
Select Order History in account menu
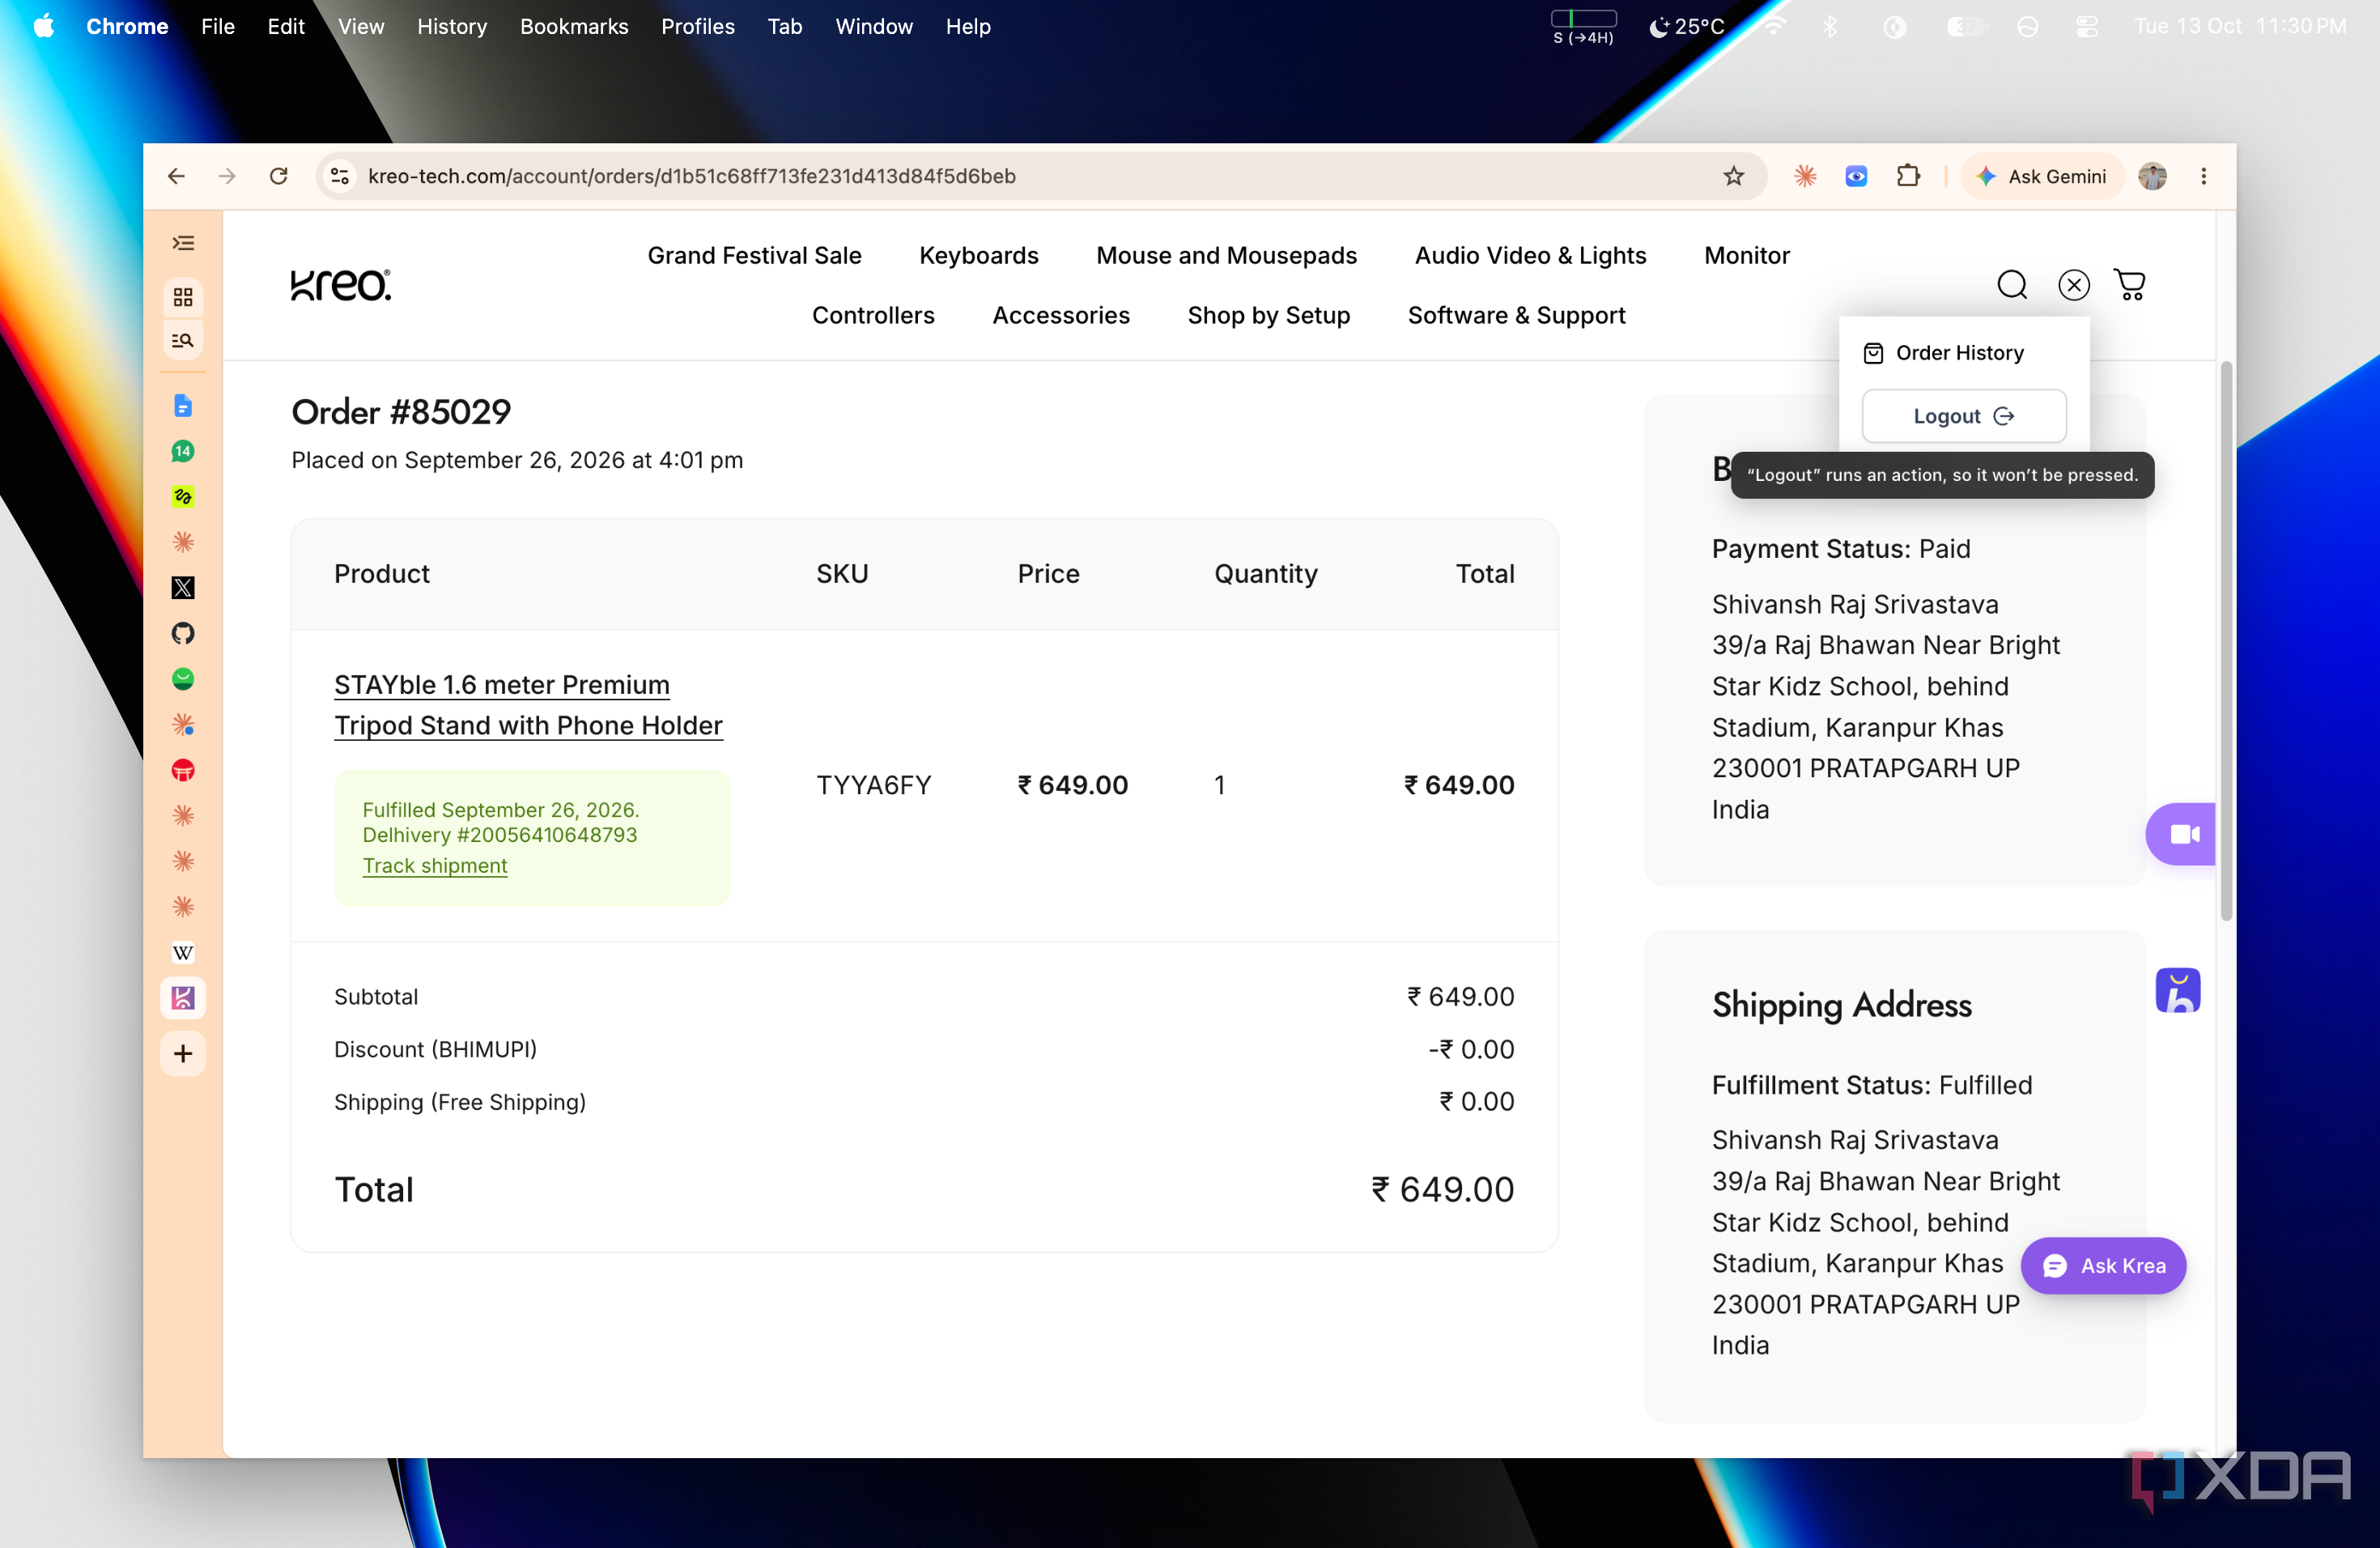pos(1944,353)
